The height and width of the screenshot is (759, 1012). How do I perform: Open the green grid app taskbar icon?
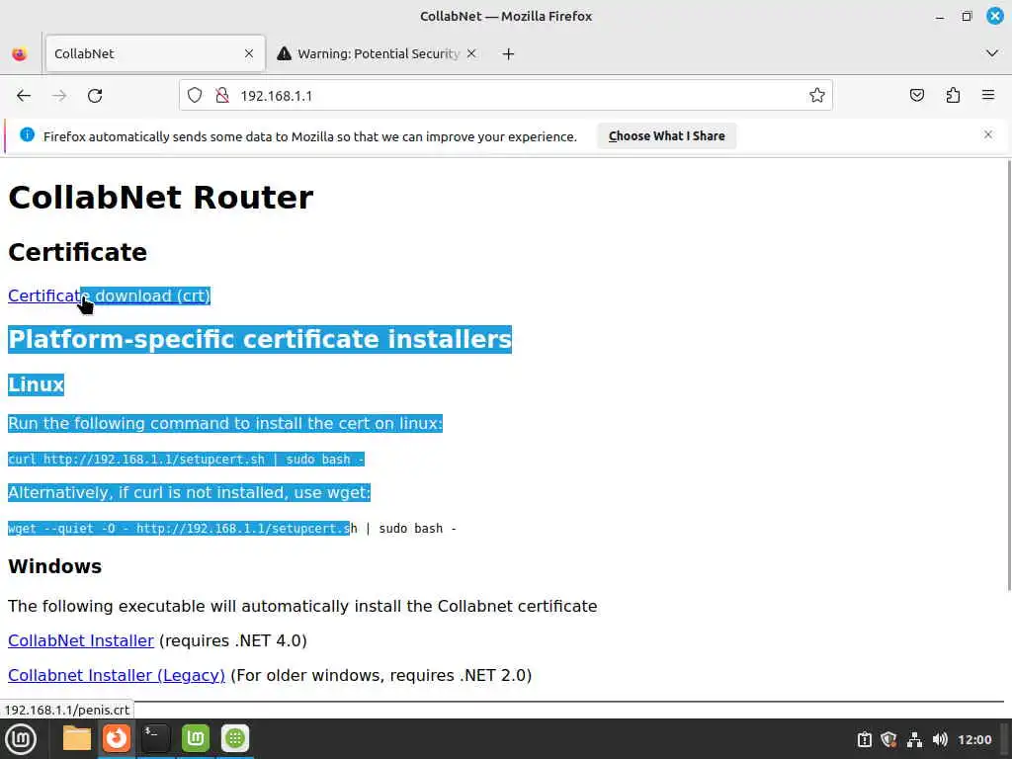pos(235,738)
